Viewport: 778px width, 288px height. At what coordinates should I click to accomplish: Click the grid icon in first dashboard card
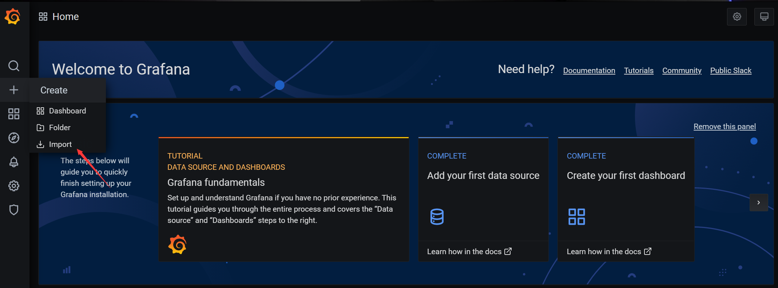(x=577, y=217)
